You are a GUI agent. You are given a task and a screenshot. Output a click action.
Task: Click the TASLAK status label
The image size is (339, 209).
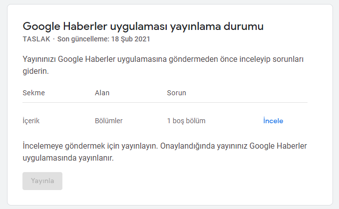36,39
